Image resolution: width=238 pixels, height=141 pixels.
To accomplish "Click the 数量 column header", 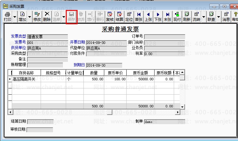I will (94, 73).
